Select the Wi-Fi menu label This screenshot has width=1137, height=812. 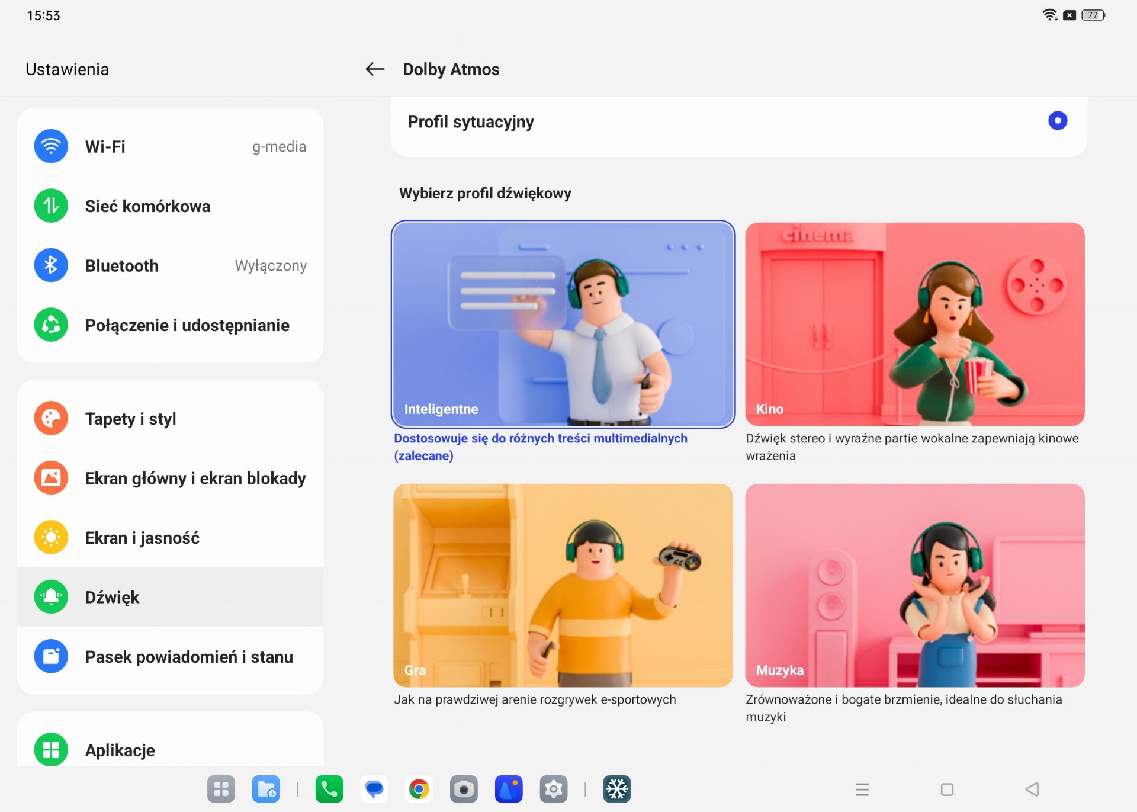pyautogui.click(x=105, y=146)
